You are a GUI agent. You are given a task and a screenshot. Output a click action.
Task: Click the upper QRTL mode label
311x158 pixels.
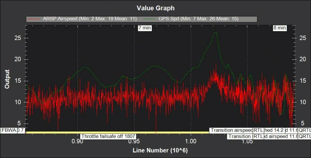click(x=305, y=130)
